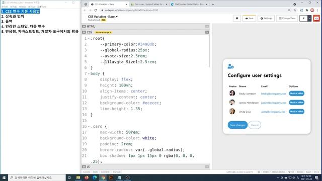Reload the page in Chrome
The image size is (322, 181).
96,10
